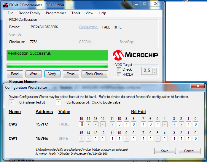This screenshot has width=207, height=162.
Task: Toggle CW1 bit 7
Action: pos(143,139)
